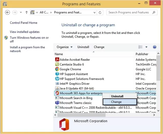Image resolution: width=163 pixels, height=134 pixels.
Task: Choose Change from the context menu
Action: [120, 102]
